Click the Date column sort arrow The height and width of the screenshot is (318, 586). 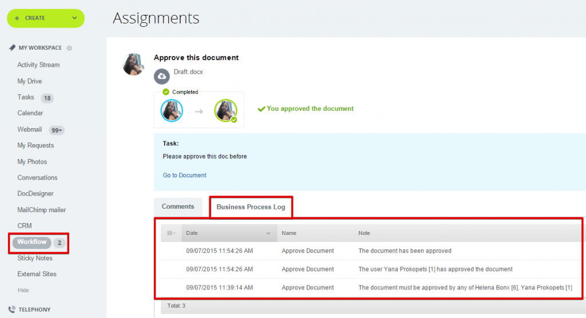coord(268,233)
